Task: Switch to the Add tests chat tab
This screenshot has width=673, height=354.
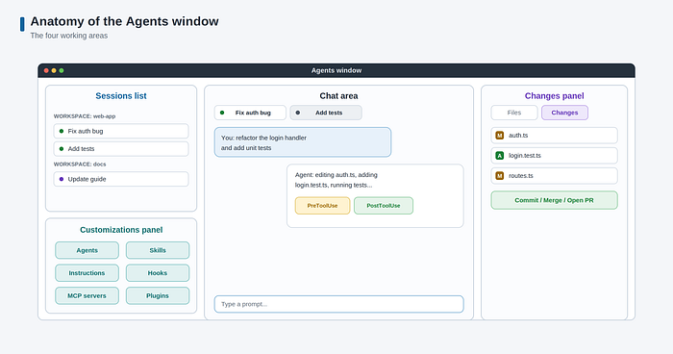Action: [326, 113]
